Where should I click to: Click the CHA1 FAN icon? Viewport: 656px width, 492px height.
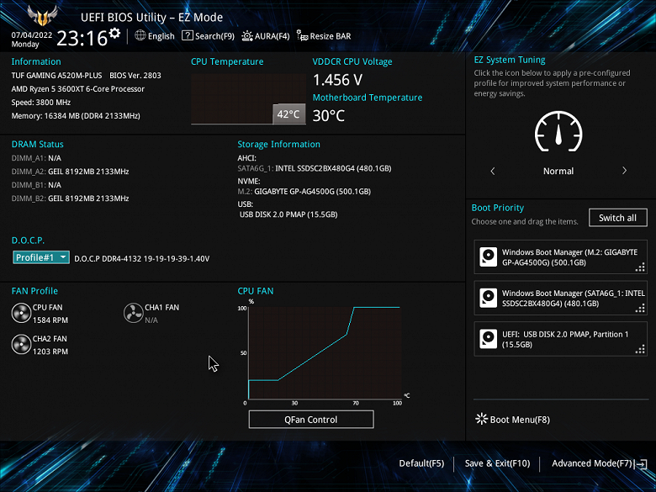point(134,314)
